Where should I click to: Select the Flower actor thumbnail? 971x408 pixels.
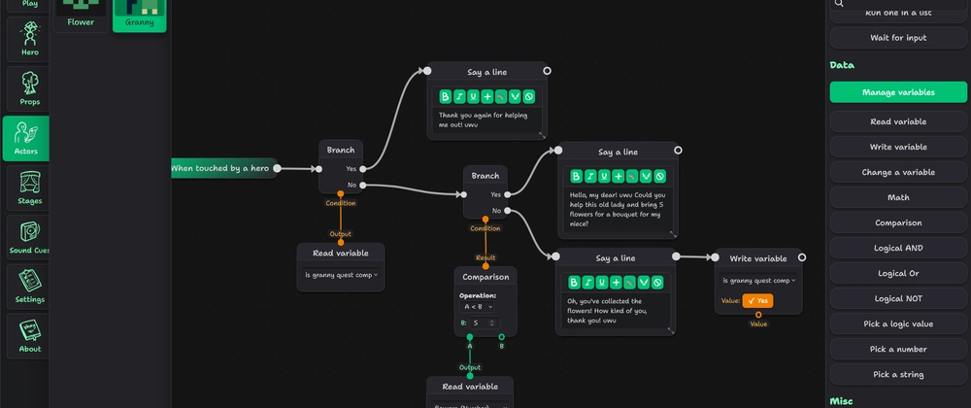click(x=81, y=16)
